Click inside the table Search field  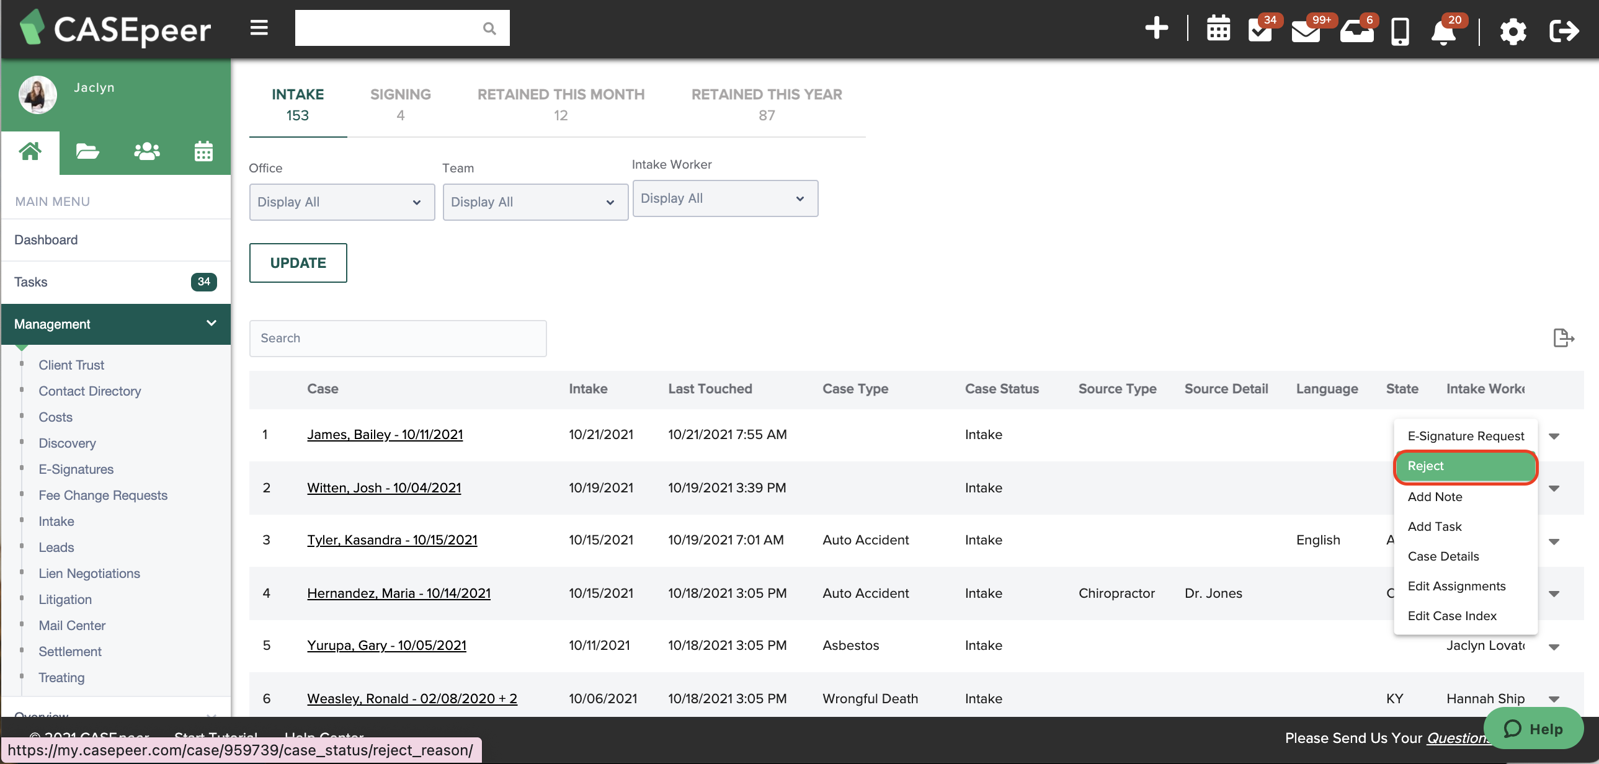(398, 338)
